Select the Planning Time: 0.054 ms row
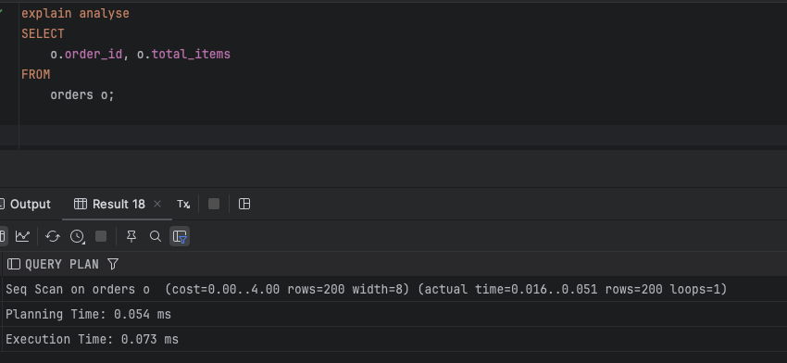Screen dimensions: 787x363 [x=394, y=314]
